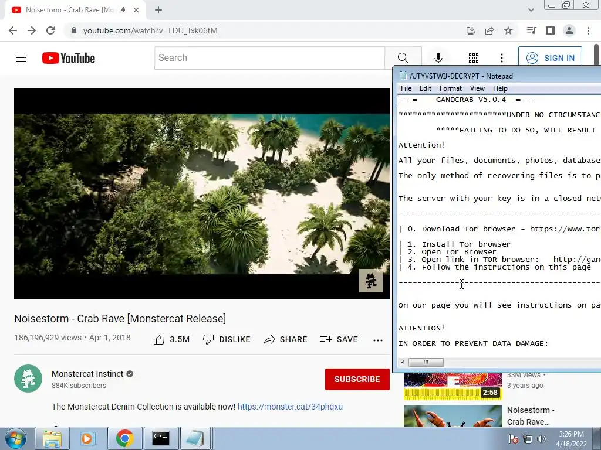Click 'IN ORDER TO PREVENT DATA DAMAGE:' text
The width and height of the screenshot is (601, 450).
474,343
